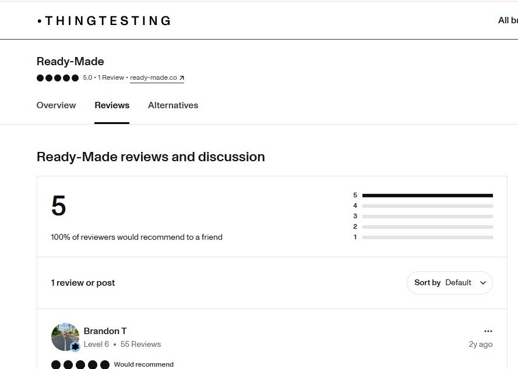The image size is (518, 369).
Task: Open the Thingtesting home logo
Action: pos(104,21)
